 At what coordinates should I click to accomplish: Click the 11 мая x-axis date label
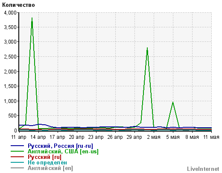point(211,137)
